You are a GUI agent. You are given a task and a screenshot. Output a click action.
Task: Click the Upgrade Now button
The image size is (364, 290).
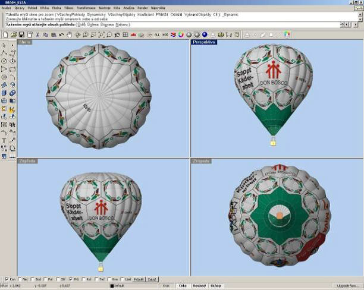click(347, 286)
